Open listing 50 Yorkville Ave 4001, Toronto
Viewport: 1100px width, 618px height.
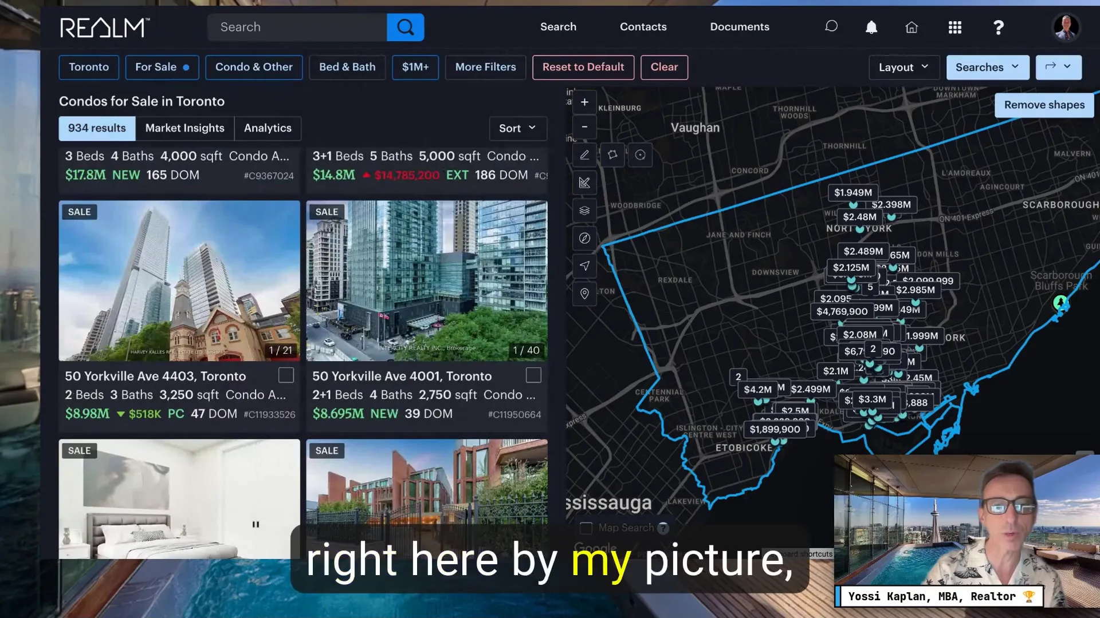click(x=402, y=376)
